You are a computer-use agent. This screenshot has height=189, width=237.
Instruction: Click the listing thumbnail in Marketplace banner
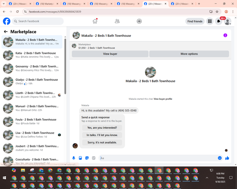[x=74, y=46]
